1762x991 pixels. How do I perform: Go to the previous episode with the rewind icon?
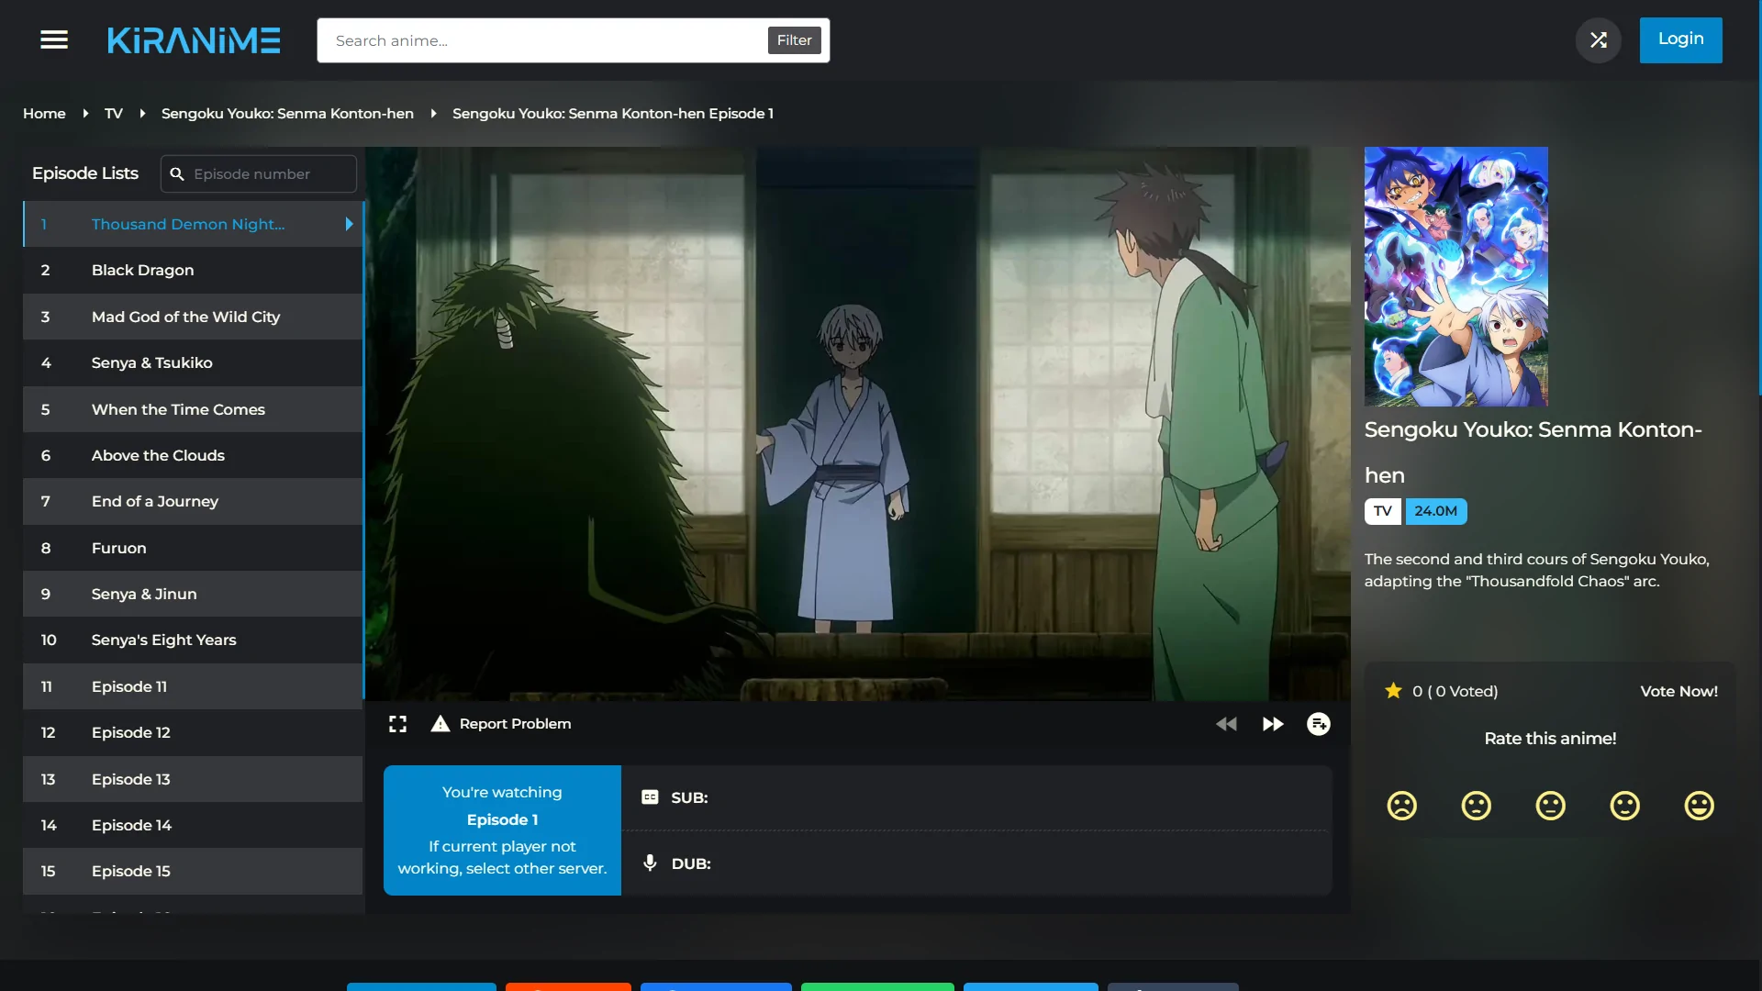pos(1226,724)
